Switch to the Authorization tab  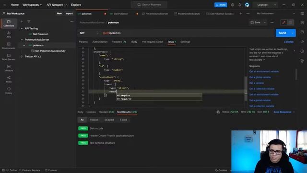[x=100, y=42]
